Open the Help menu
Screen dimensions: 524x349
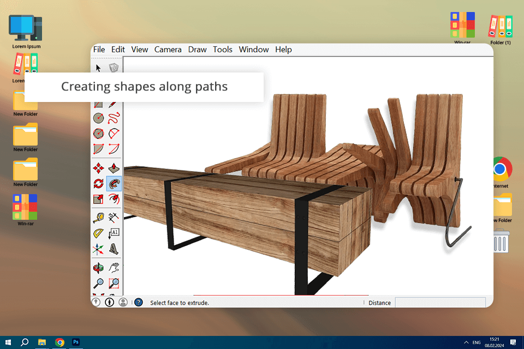click(283, 50)
